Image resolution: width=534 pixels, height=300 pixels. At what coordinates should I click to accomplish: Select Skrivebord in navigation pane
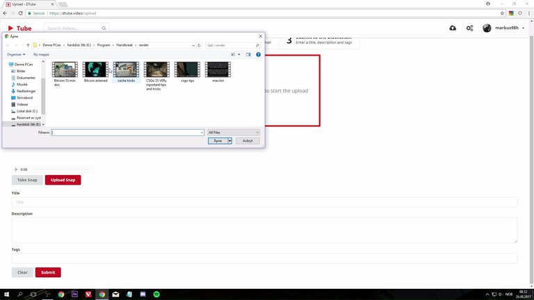coord(25,98)
